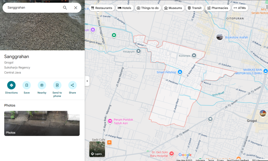The image size is (268, 161).
Task: Open the Markas Ban Motor Solo Baru marker
Action: (x=265, y=71)
